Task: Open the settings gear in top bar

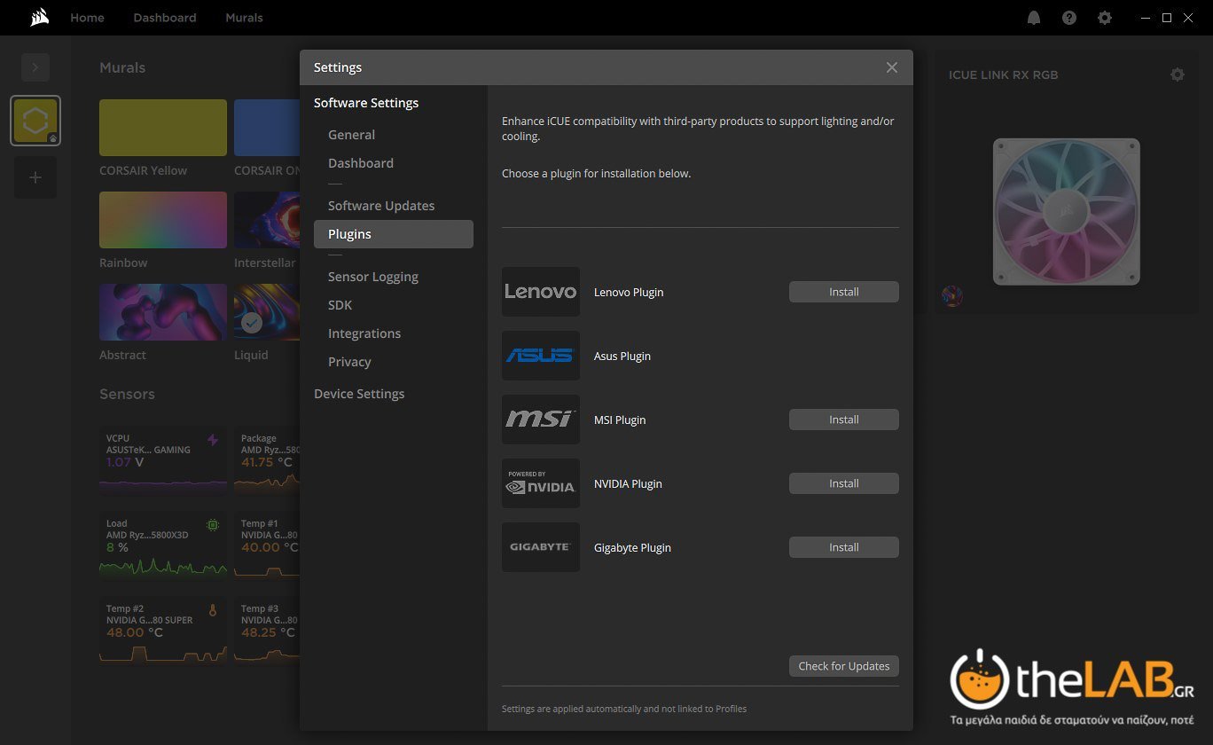Action: 1105,18
